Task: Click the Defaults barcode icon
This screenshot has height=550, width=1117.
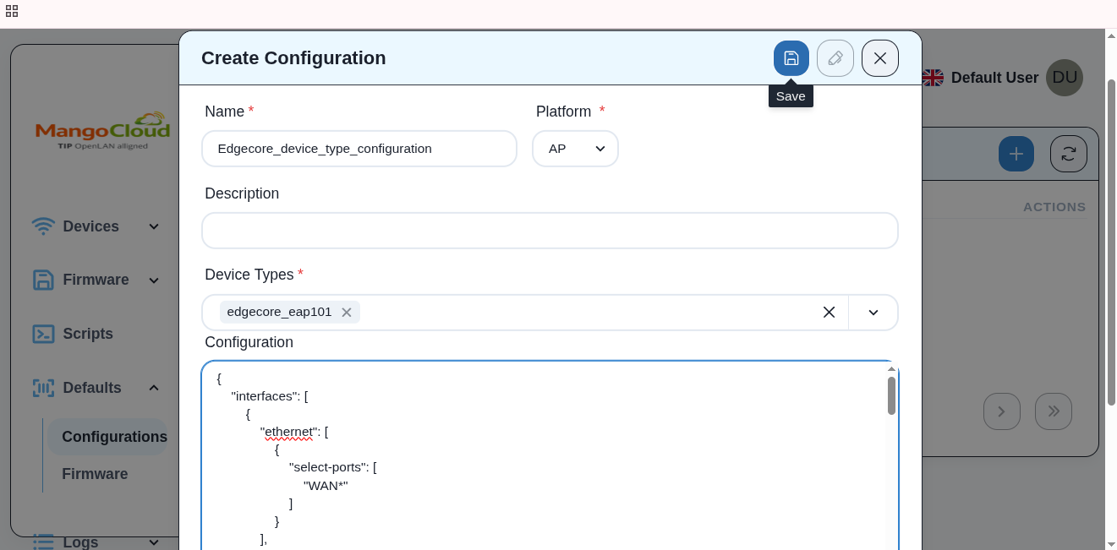Action: point(43,388)
